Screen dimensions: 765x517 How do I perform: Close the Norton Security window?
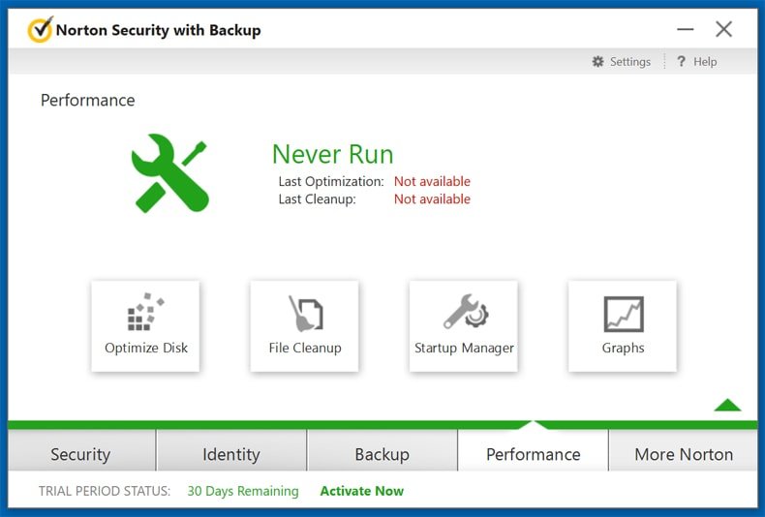(724, 29)
